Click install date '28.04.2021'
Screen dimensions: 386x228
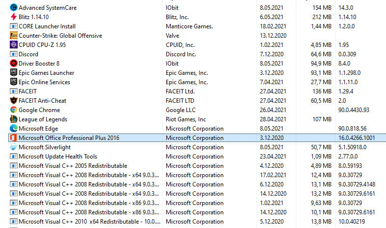pyautogui.click(x=273, y=119)
